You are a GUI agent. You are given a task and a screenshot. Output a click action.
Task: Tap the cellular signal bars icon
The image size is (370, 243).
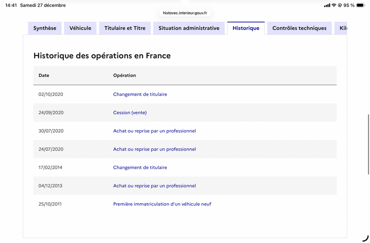327,6
